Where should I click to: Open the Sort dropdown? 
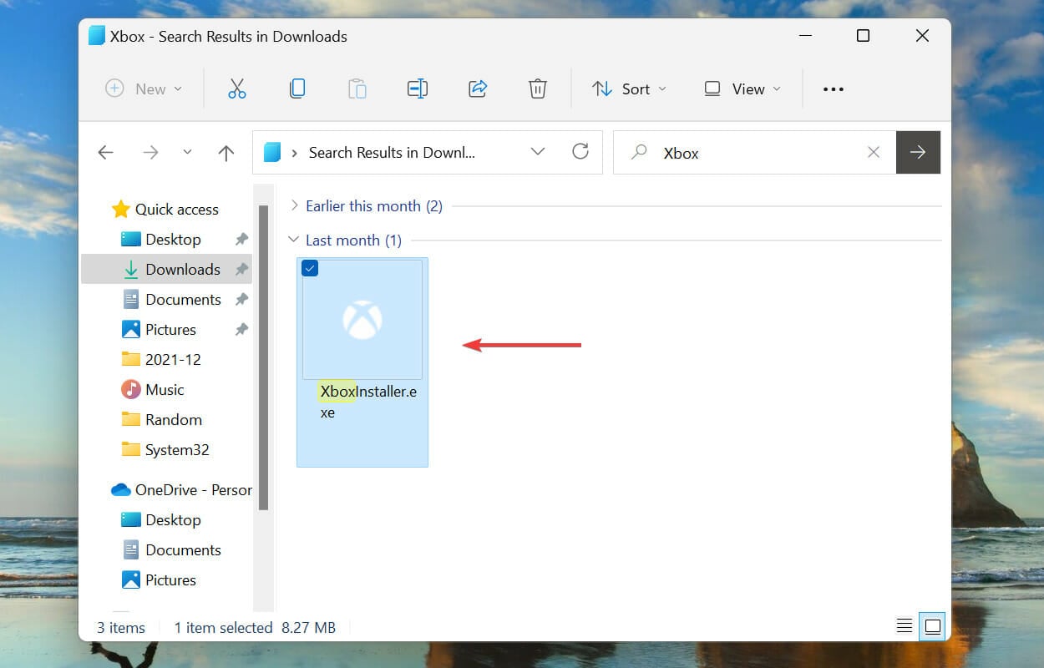(629, 89)
